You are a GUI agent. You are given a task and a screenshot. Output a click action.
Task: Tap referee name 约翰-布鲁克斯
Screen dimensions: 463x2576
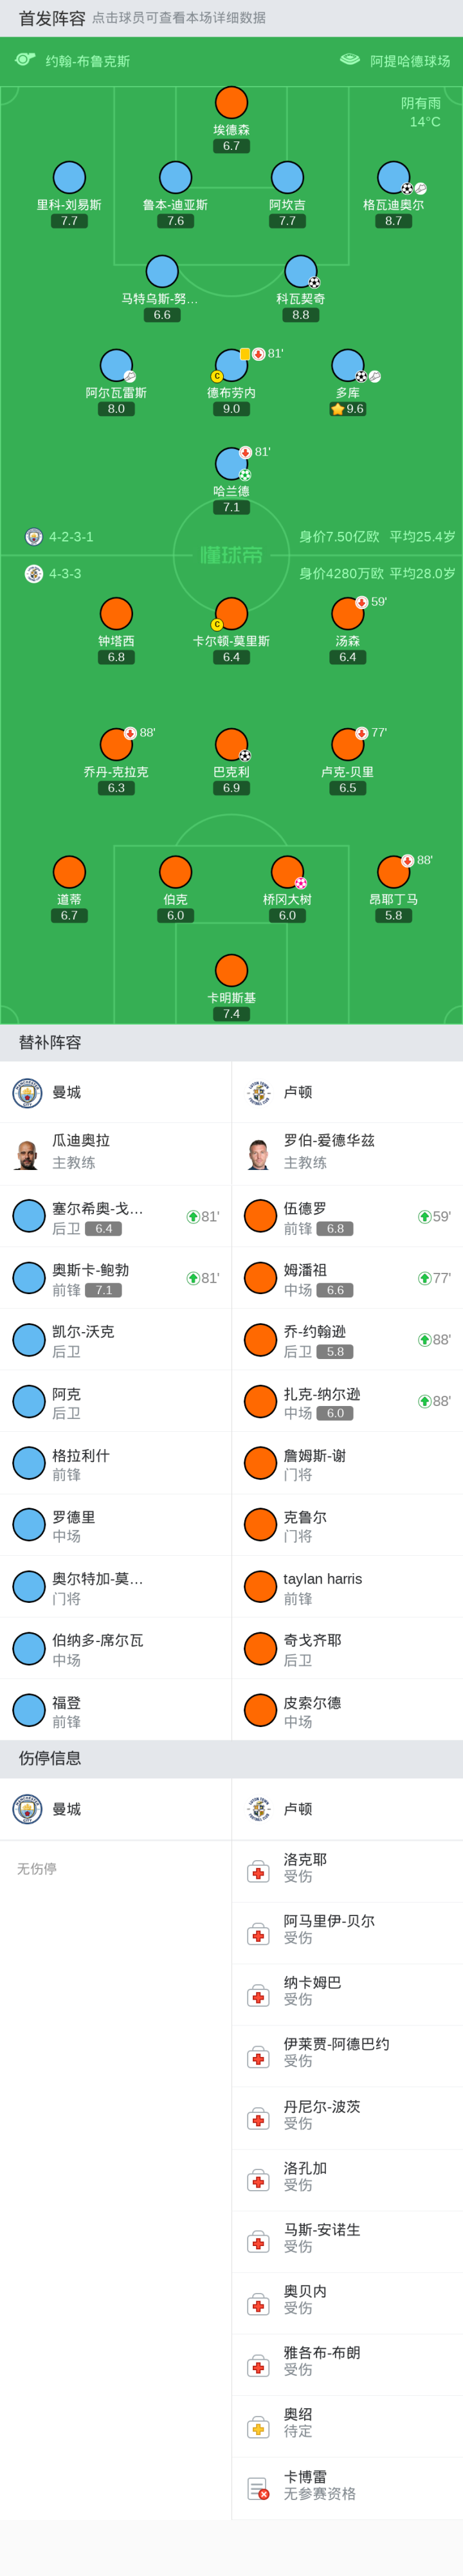[x=87, y=61]
